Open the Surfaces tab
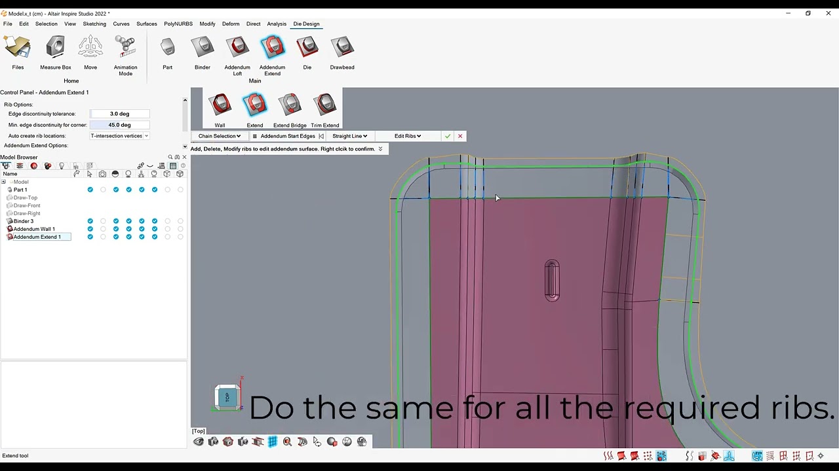 [x=147, y=24]
